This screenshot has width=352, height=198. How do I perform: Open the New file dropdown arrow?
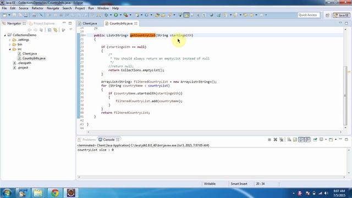click(9, 15)
